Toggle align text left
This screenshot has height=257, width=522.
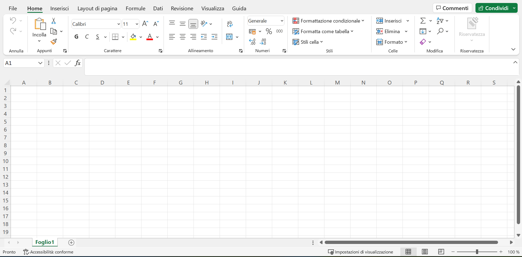[172, 37]
